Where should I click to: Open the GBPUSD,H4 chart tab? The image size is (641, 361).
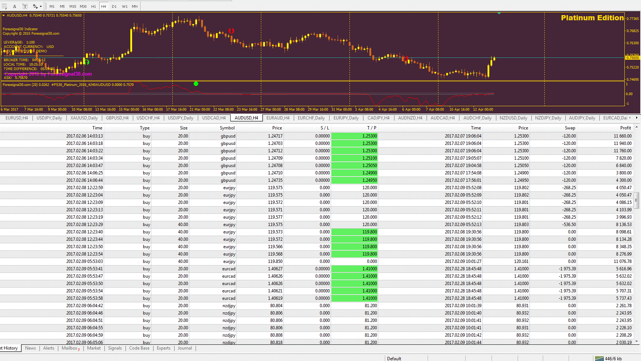pyautogui.click(x=117, y=118)
